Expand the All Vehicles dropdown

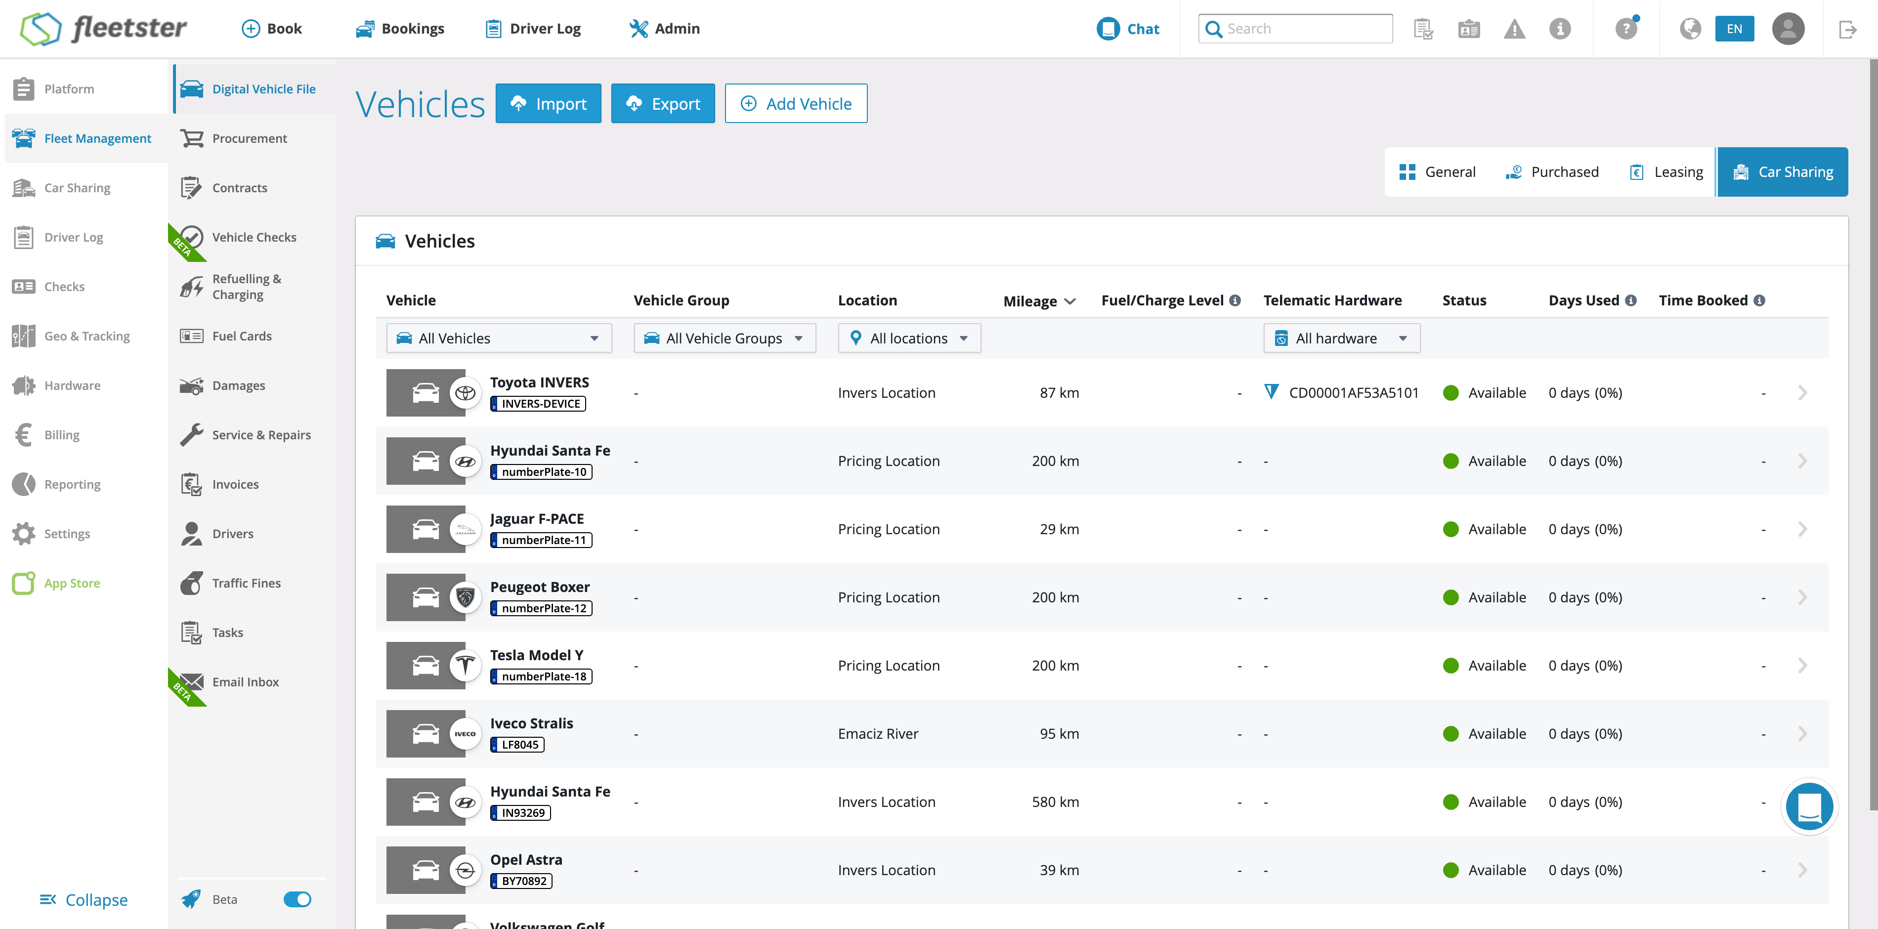coord(499,338)
